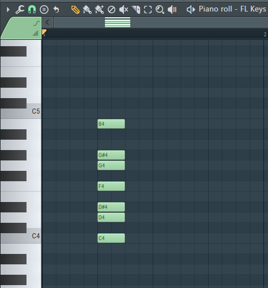This screenshot has width=268, height=288.
Task: Toggle the triangle icon in the green corner
Action: [35, 33]
